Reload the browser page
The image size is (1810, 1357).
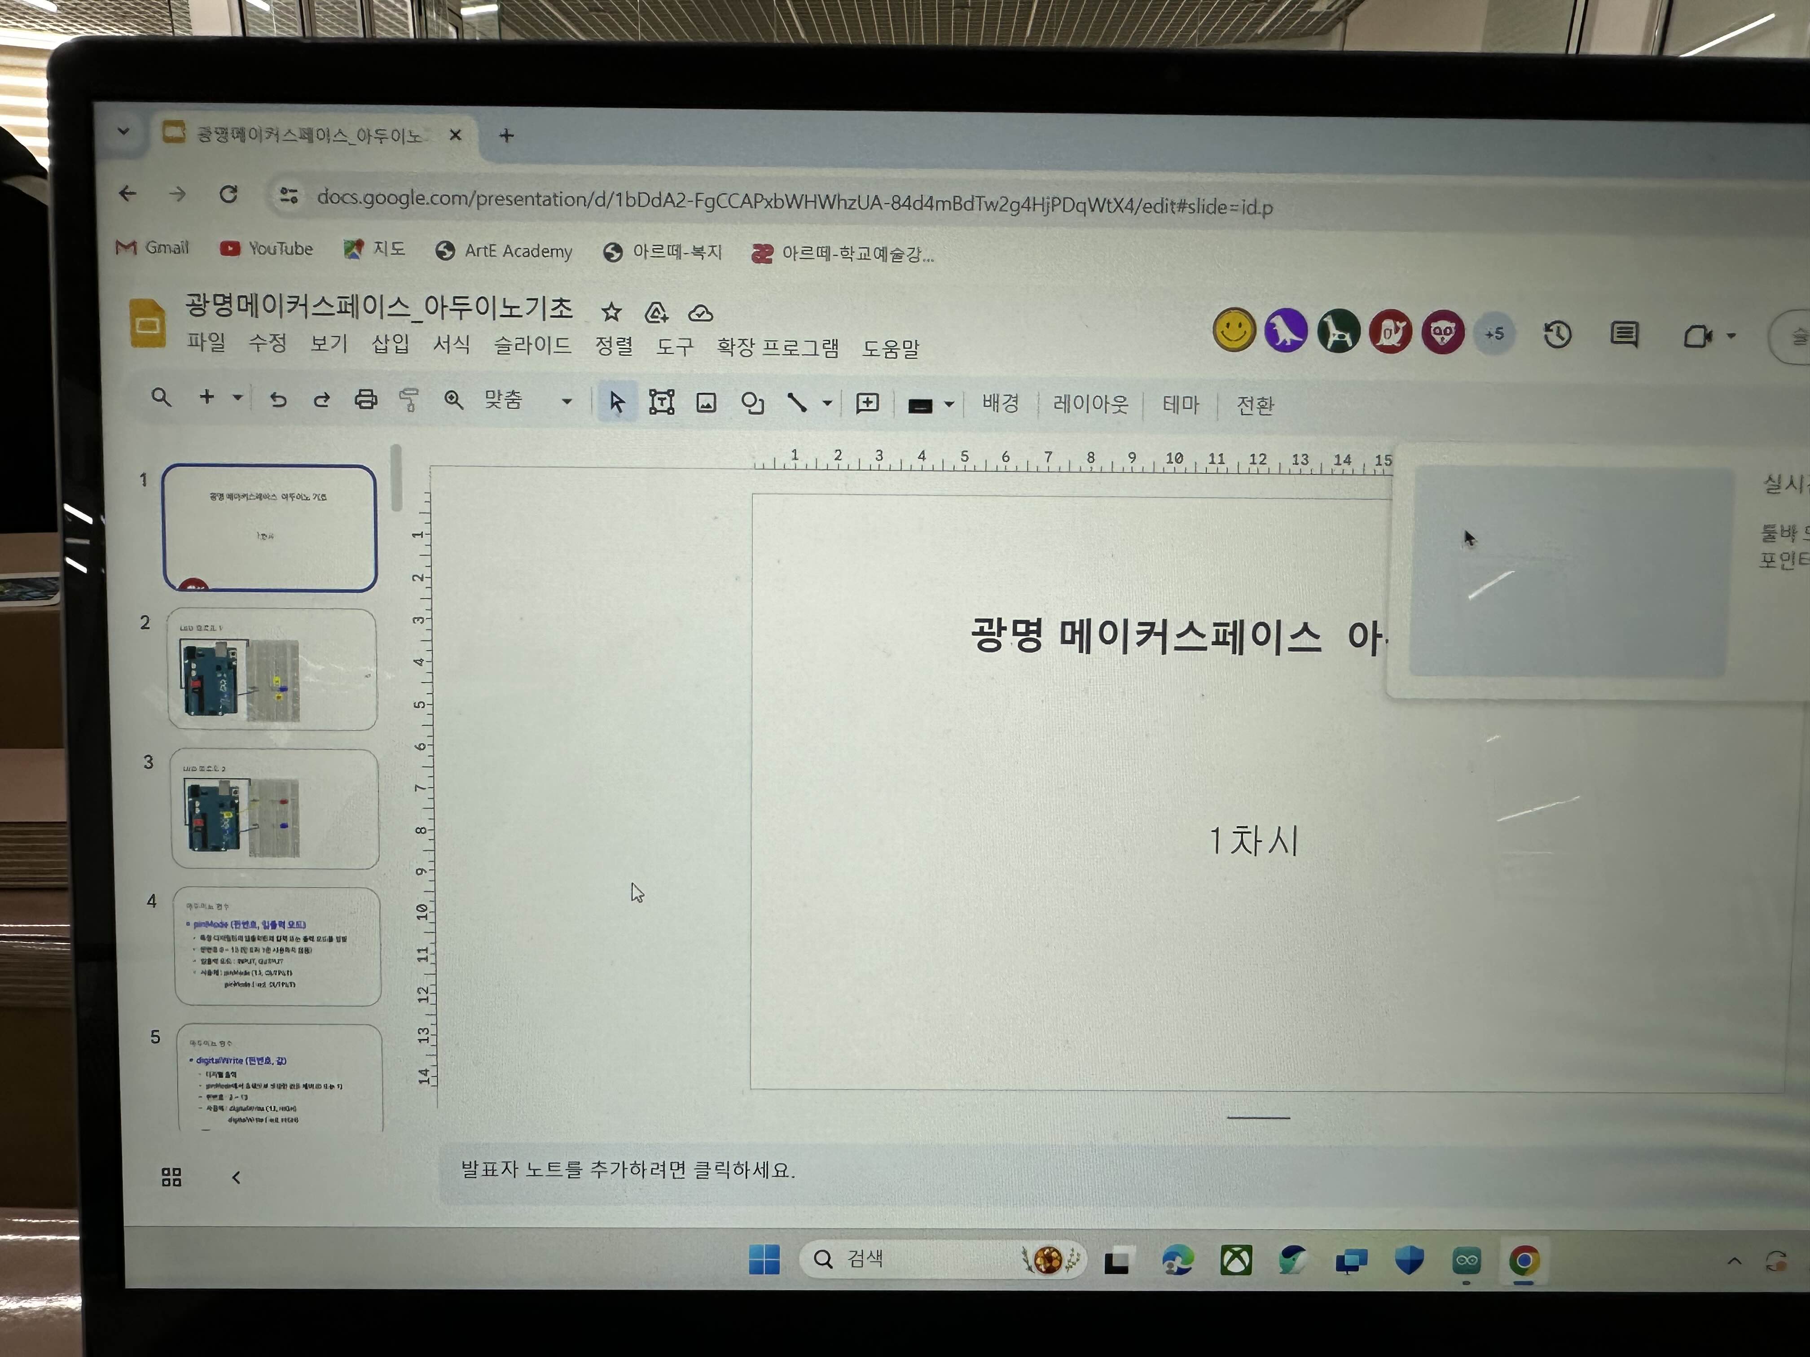click(x=228, y=194)
